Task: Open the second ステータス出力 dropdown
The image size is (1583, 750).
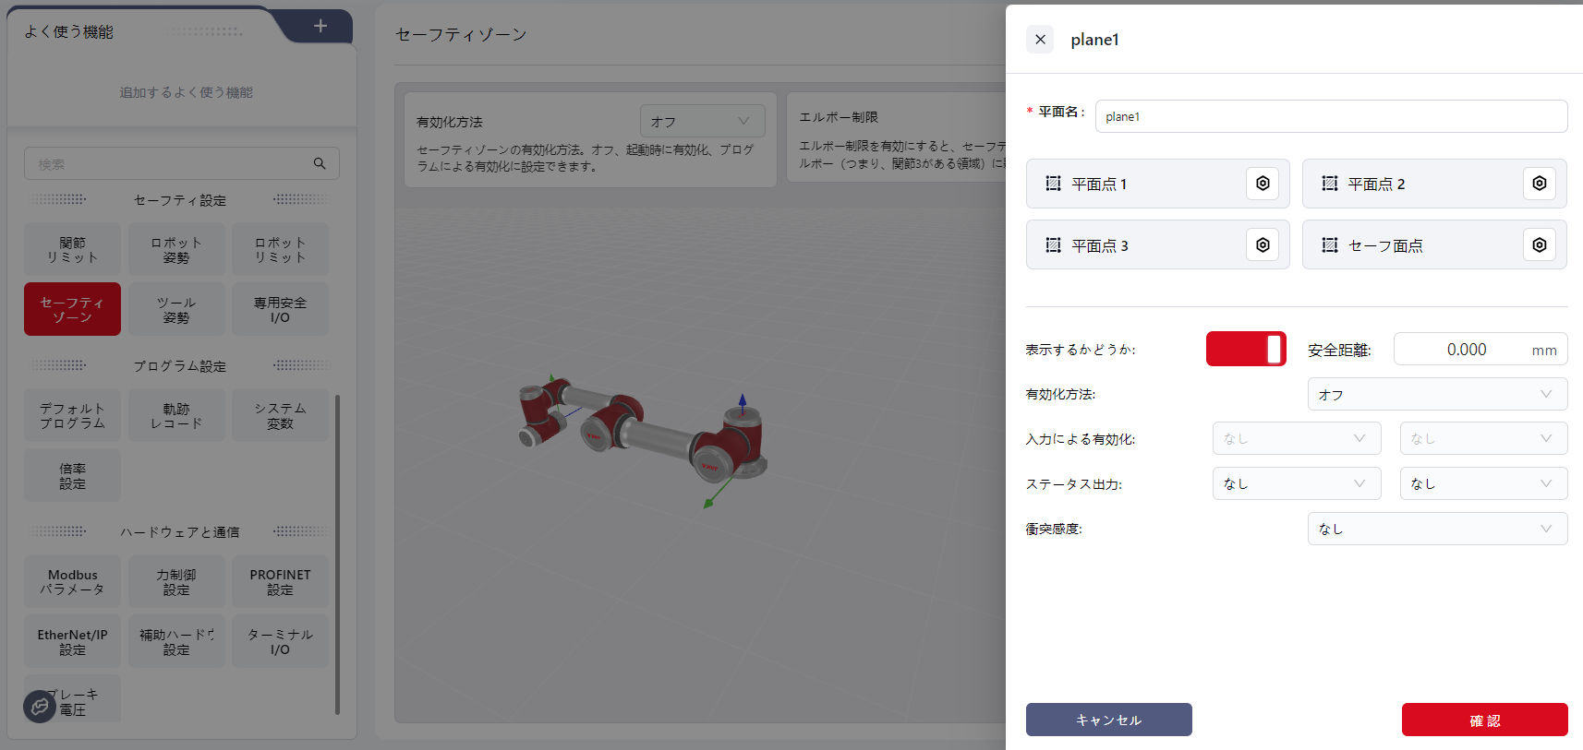Action: coord(1482,484)
